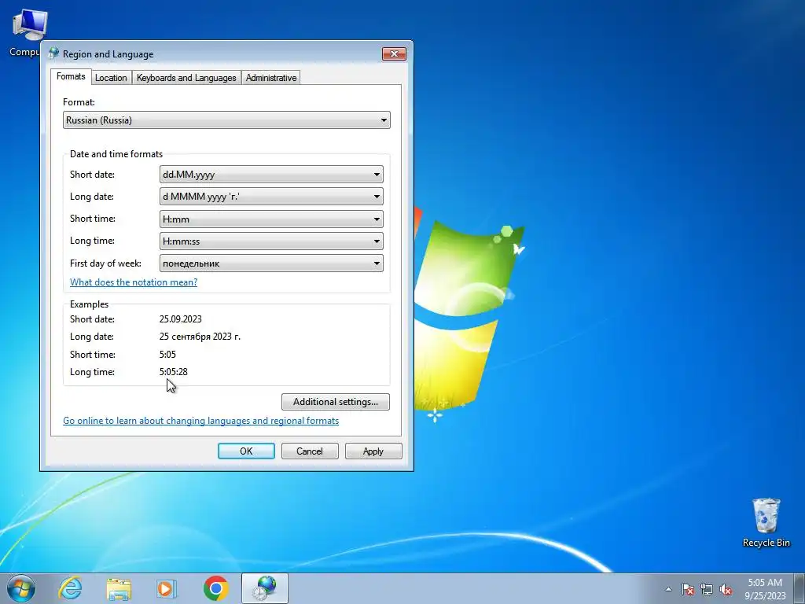Launch Windows Media Player from the taskbar
Image resolution: width=805 pixels, height=604 pixels.
167,589
